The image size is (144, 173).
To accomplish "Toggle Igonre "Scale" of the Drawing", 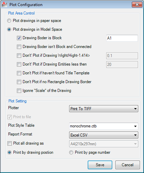I will 19,91.
